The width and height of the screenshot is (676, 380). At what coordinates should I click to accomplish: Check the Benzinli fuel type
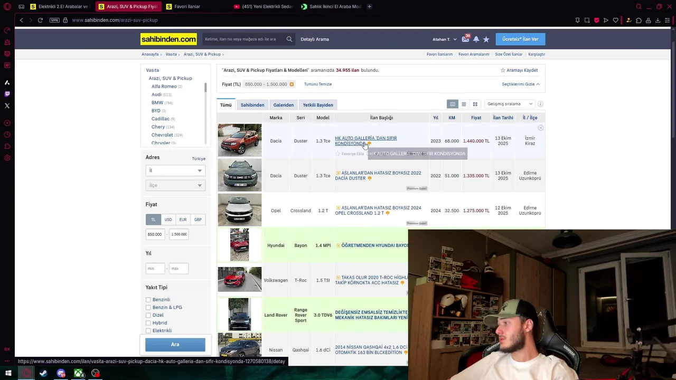[148, 300]
